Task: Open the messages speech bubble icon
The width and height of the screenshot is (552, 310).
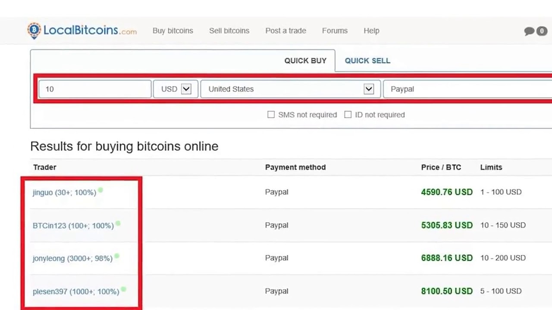Action: click(529, 31)
